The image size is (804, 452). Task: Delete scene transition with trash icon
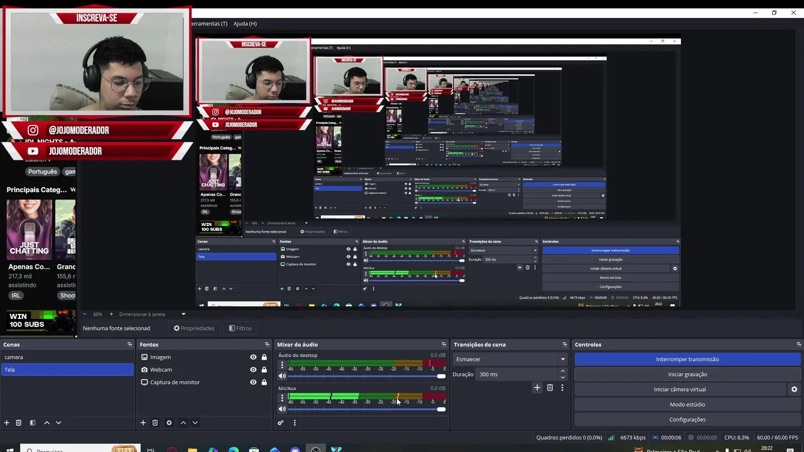click(x=550, y=388)
